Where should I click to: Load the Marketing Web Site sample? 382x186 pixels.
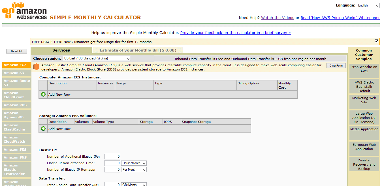tap(364, 102)
